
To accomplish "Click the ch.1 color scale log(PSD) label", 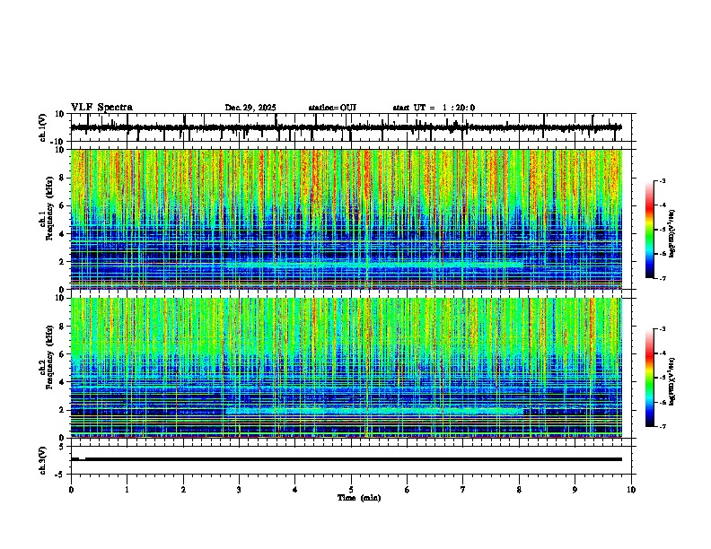I will [671, 234].
